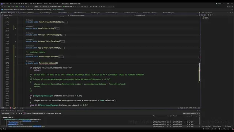Viewport: 234px width, 132px height.
Task: Switch to the PlayerNetworkManager.cs tab
Action: point(112,13)
